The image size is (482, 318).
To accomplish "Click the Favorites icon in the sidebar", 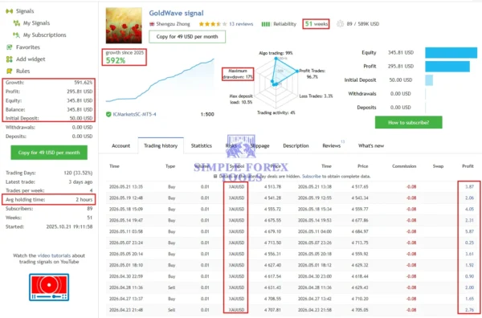I will (9, 47).
